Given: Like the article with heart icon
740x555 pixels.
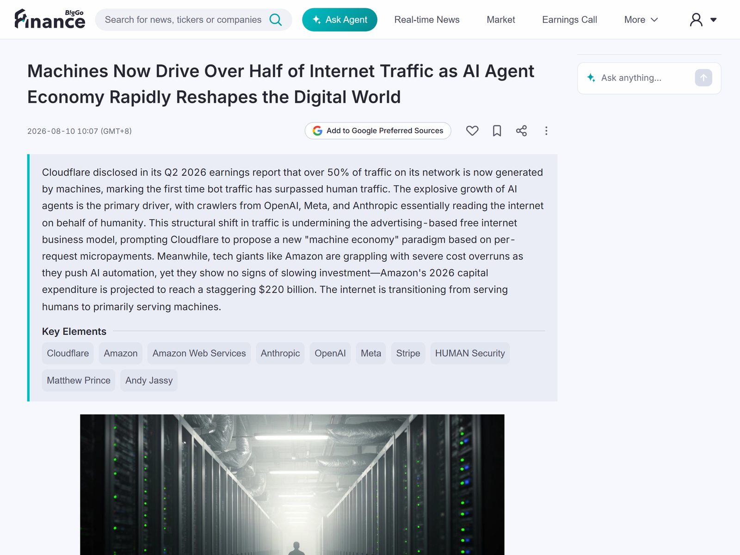Looking at the screenshot, I should click(x=472, y=131).
